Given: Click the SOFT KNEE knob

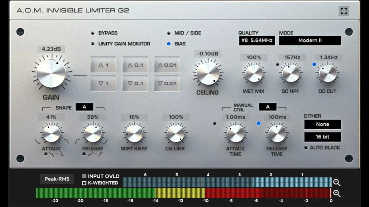Looking at the screenshot, I should coord(134,134).
